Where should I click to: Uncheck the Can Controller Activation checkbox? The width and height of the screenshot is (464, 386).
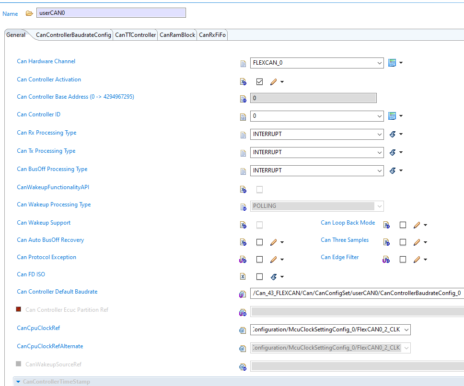(x=259, y=81)
